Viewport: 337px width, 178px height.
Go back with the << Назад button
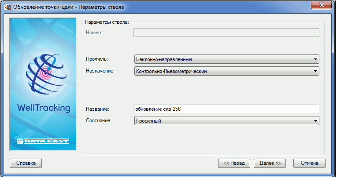coord(234,163)
